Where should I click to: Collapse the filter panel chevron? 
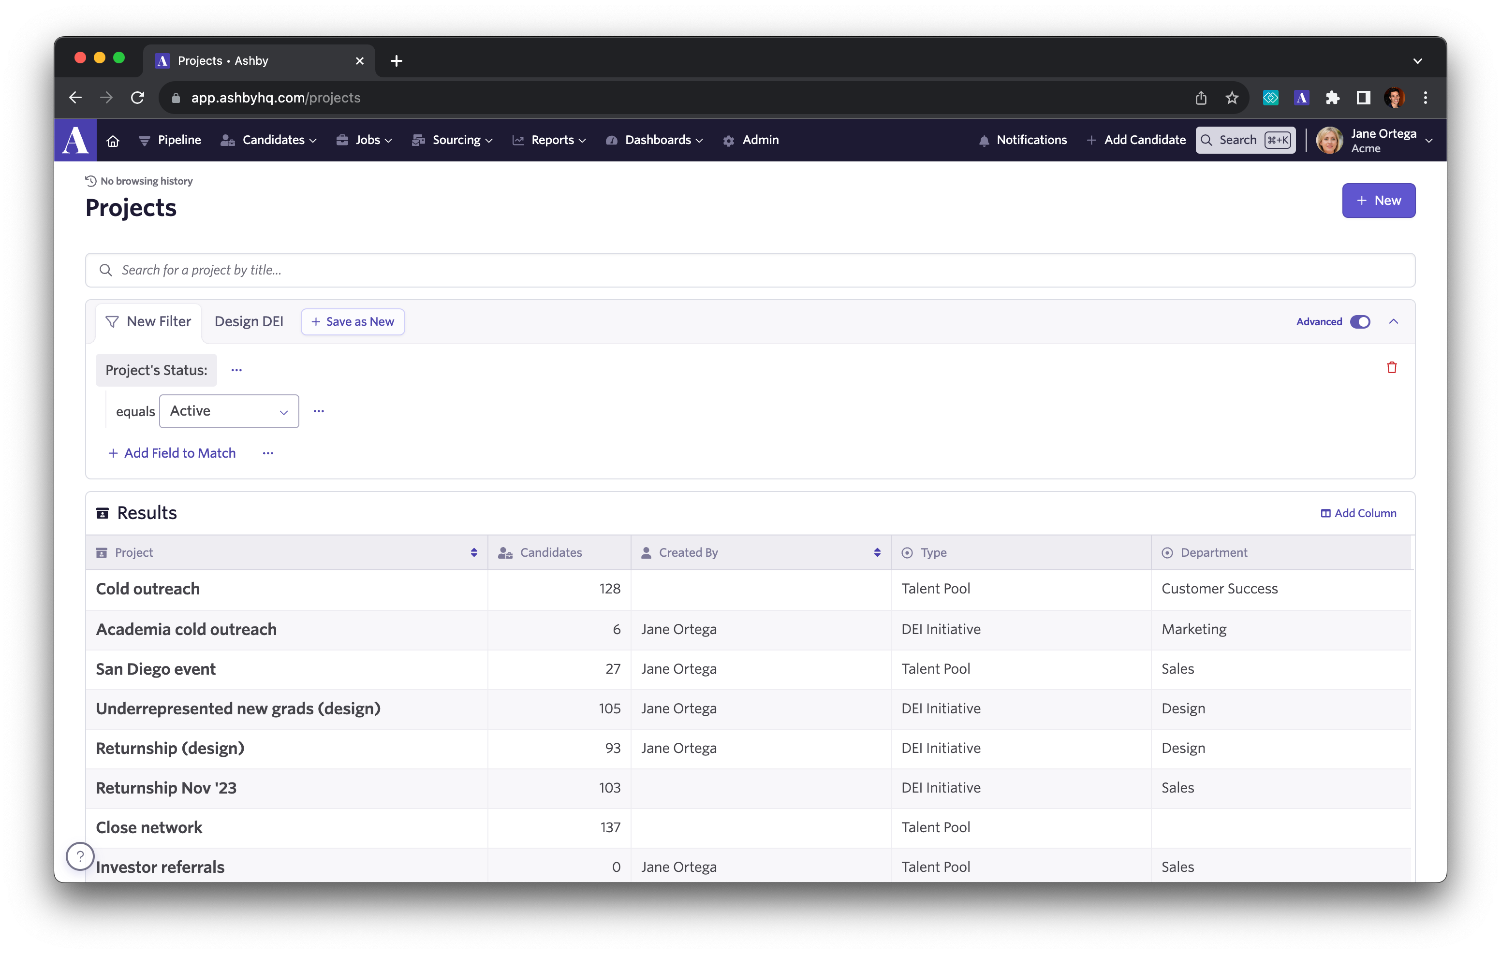pyautogui.click(x=1394, y=321)
